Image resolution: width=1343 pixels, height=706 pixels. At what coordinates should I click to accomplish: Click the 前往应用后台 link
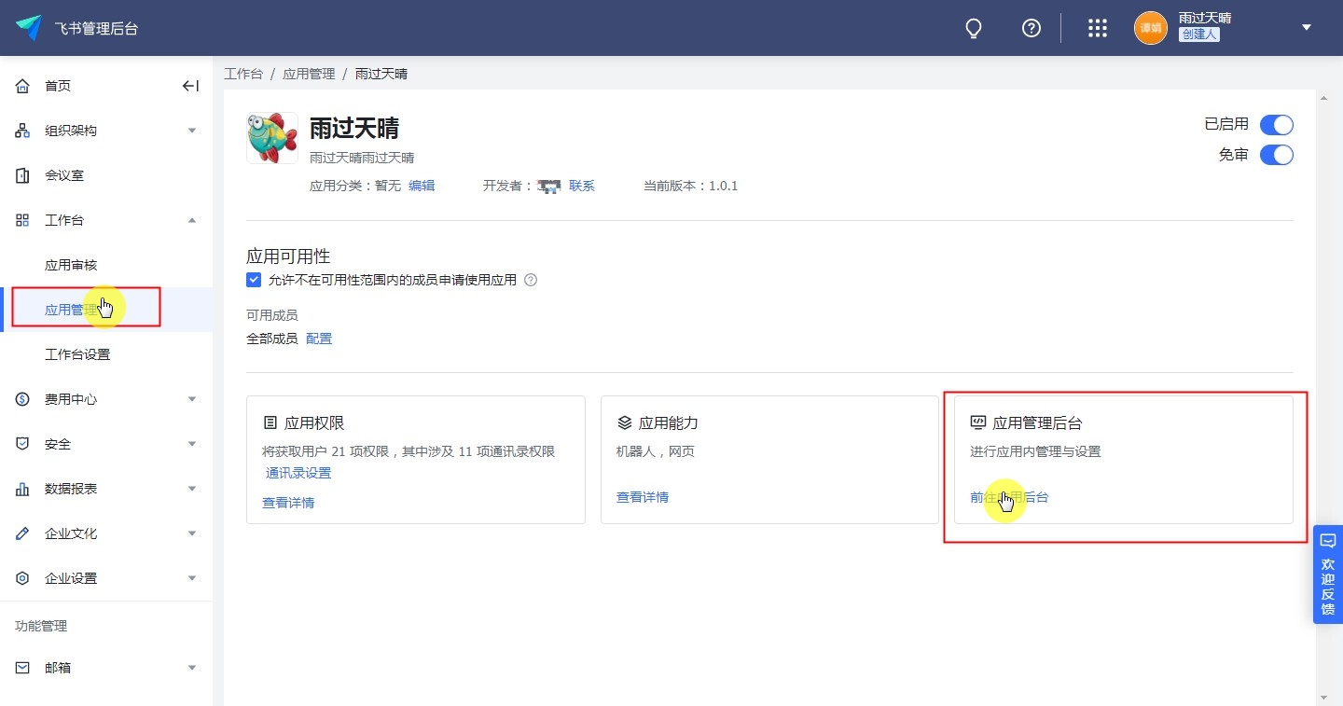1009,497
